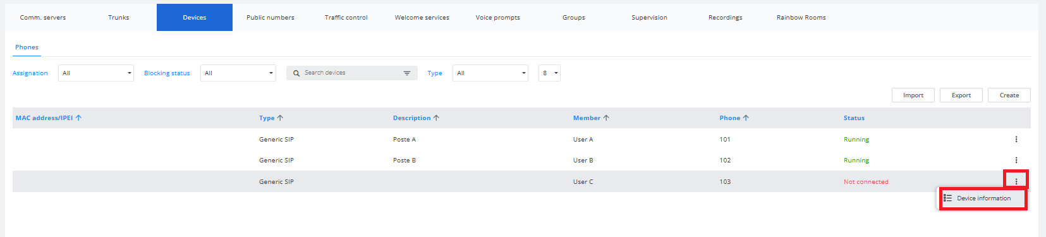Open the Type filter dropdown
The height and width of the screenshot is (237, 1046).
pyautogui.click(x=490, y=73)
